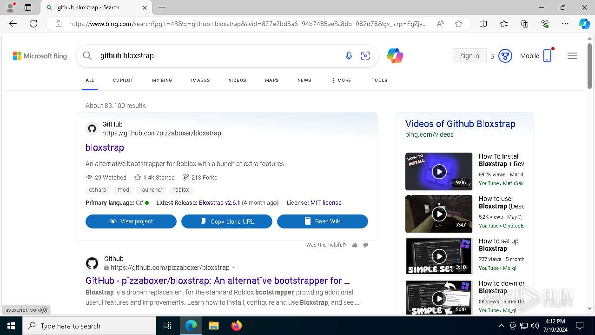Open Collections panel
The height and width of the screenshot is (335, 595).
(x=524, y=24)
